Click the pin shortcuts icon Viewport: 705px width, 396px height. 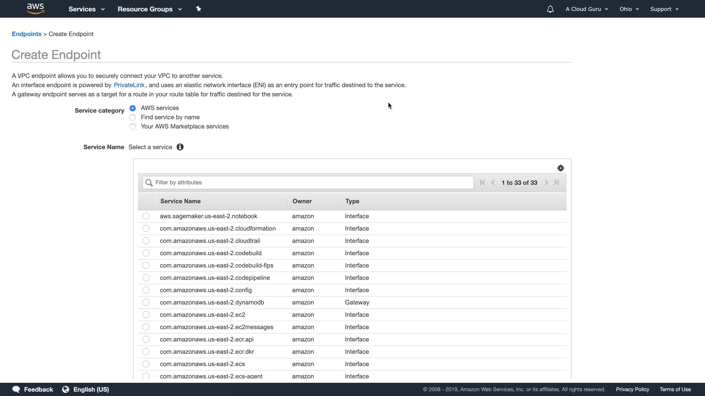click(x=199, y=9)
